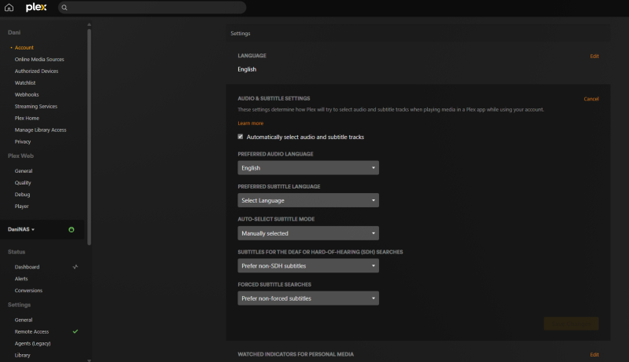Open Conversions page
Image resolution: width=629 pixels, height=362 pixels.
[28, 291]
